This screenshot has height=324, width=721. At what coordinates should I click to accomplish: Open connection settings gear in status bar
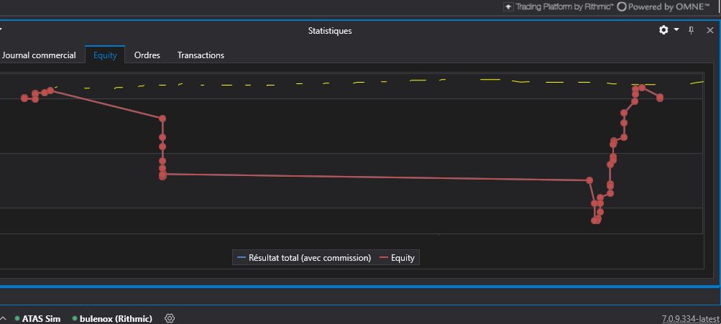tap(170, 318)
